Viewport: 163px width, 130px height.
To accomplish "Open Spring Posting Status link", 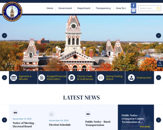I will pyautogui.click(x=114, y=78).
